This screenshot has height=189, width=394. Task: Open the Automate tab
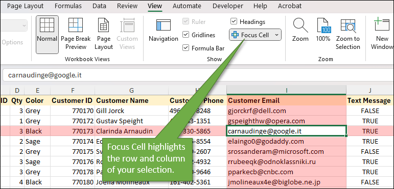click(187, 6)
